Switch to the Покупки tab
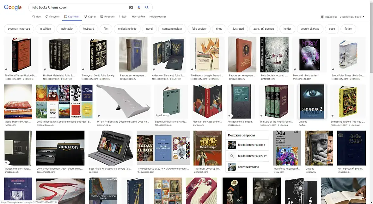This screenshot has height=204, width=373. click(52, 17)
